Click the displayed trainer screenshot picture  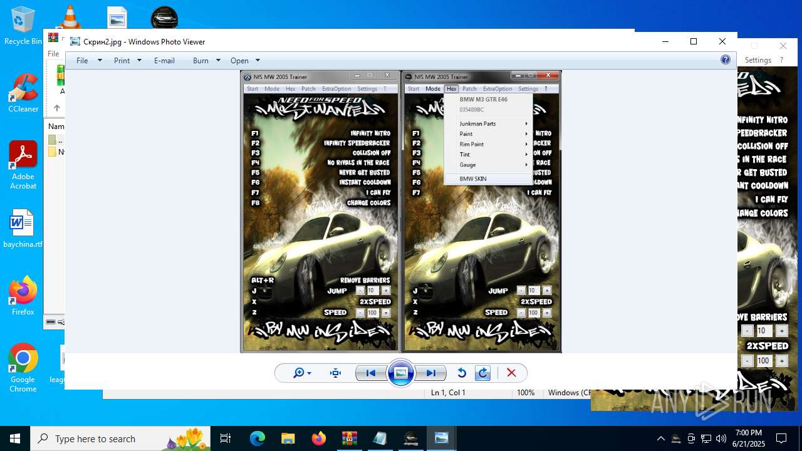pyautogui.click(x=401, y=212)
